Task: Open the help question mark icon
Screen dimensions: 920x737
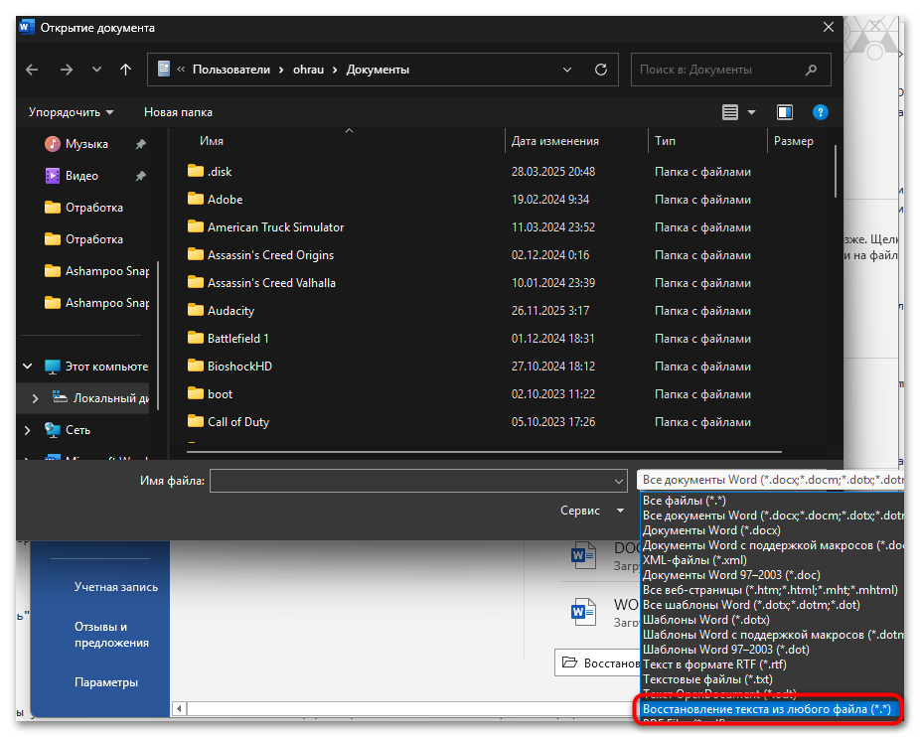Action: pos(820,112)
